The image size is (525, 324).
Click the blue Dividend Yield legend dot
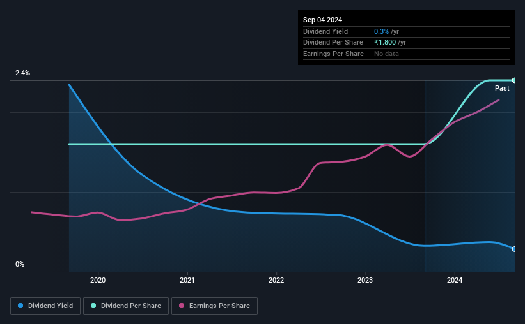click(20, 306)
